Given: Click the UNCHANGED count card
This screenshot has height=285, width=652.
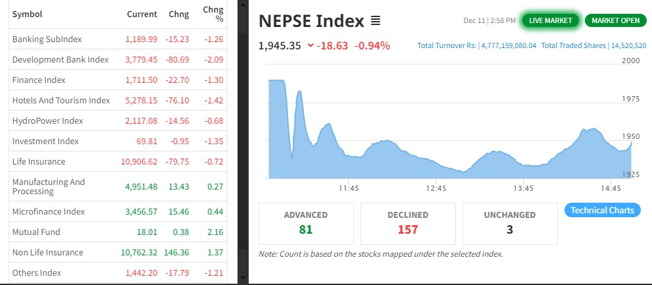Looking at the screenshot, I should pos(509,223).
